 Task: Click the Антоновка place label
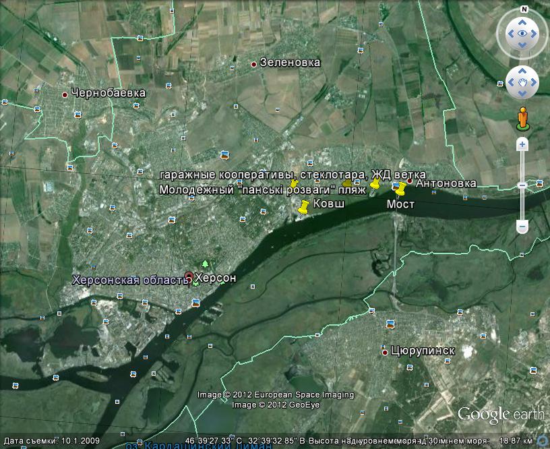(446, 183)
